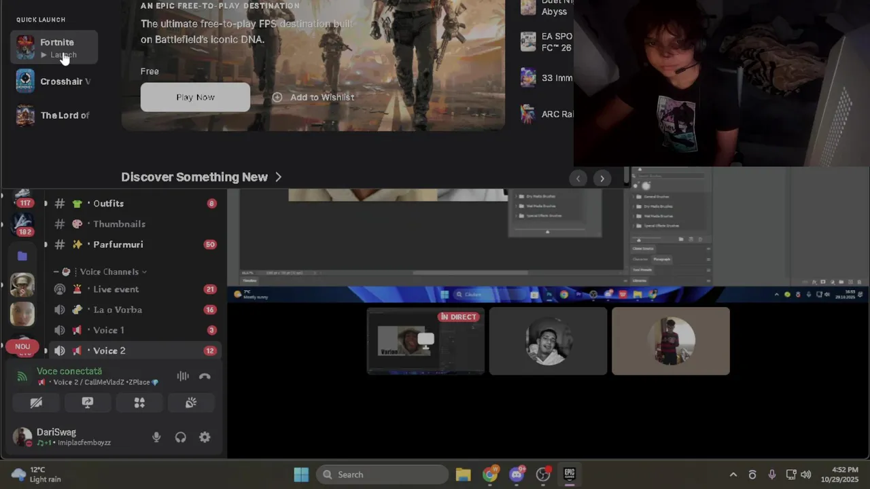Add the game to Wishlist

313,97
